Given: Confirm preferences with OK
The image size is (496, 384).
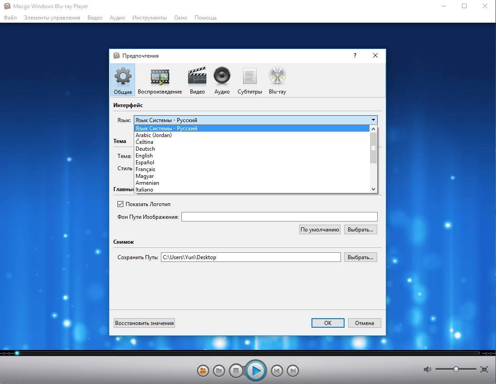Looking at the screenshot, I should [x=328, y=323].
